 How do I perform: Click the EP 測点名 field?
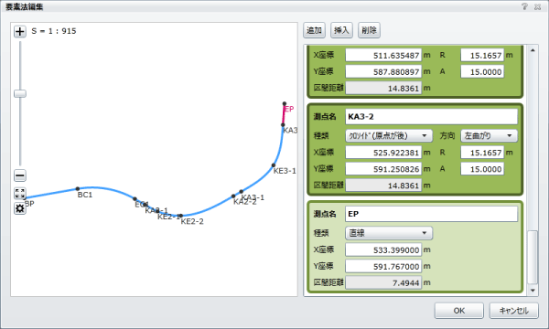point(431,214)
